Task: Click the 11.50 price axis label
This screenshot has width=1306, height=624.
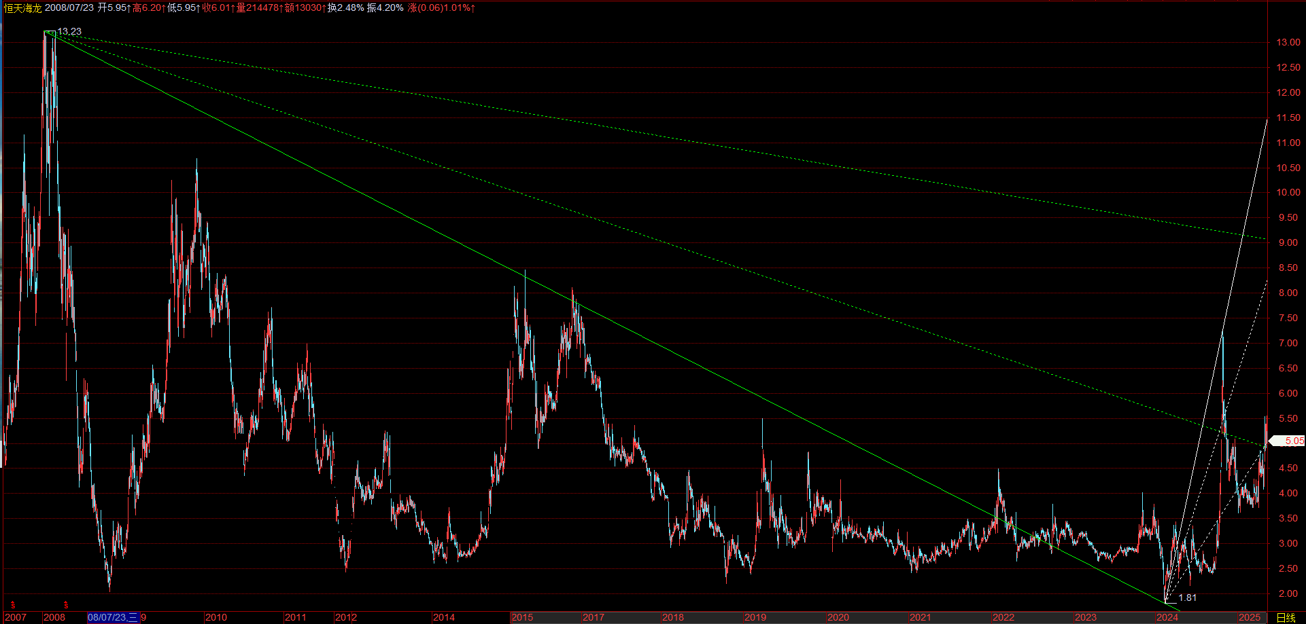Action: 1288,117
